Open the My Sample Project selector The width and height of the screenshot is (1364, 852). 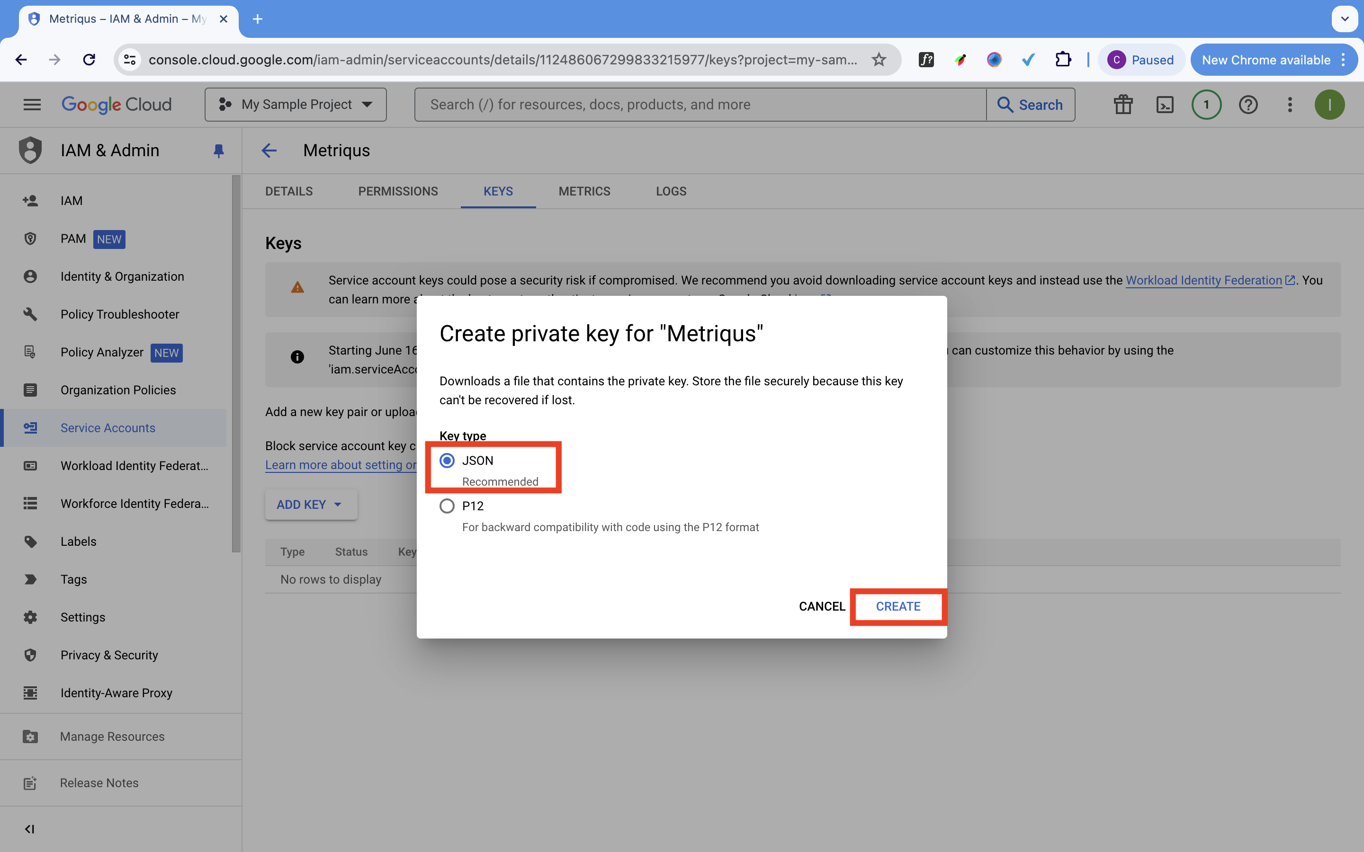pos(296,104)
